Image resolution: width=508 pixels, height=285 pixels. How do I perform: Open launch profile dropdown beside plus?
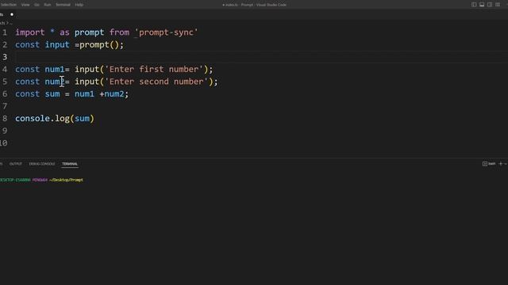pyautogui.click(x=506, y=164)
